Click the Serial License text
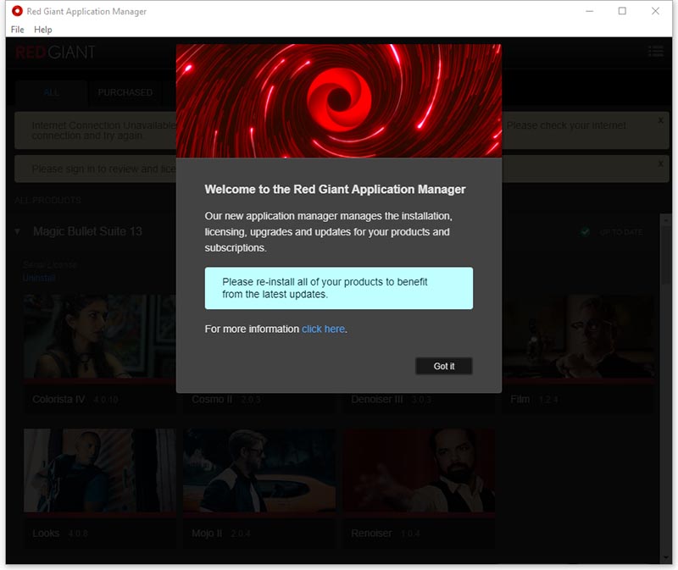Image resolution: width=678 pixels, height=570 pixels. coord(50,264)
